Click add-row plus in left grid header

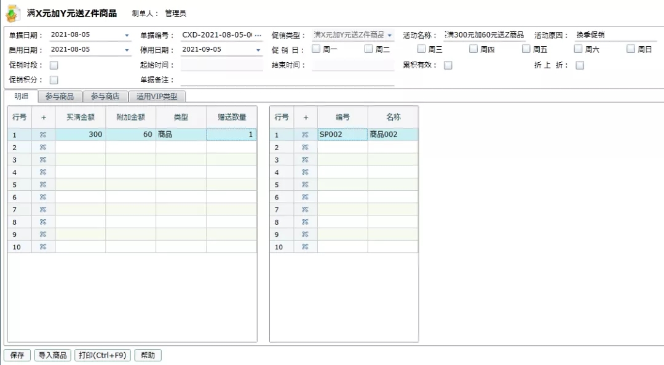pyautogui.click(x=43, y=118)
